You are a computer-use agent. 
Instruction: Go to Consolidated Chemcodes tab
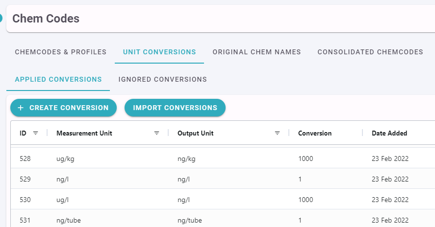pyautogui.click(x=370, y=52)
